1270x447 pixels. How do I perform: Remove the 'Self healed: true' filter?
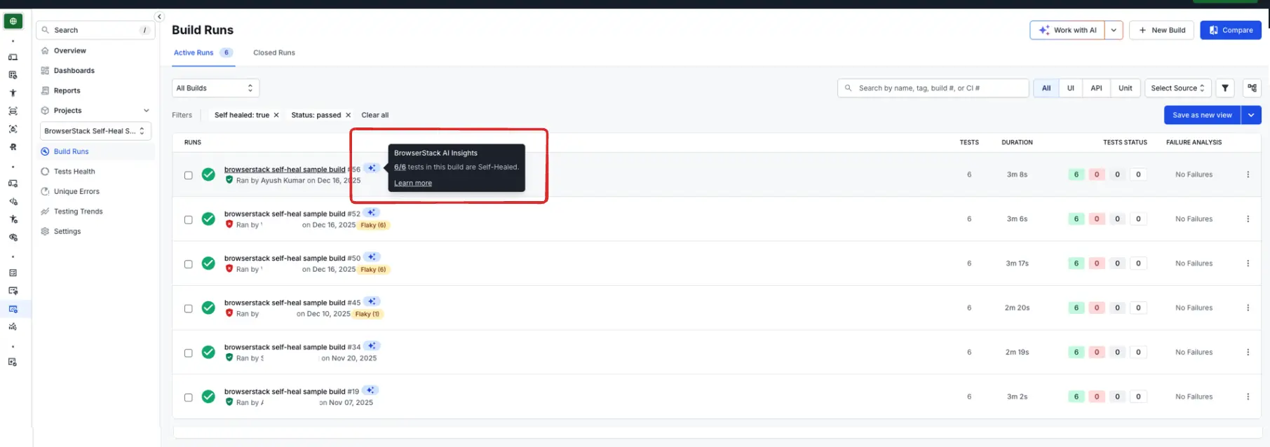pyautogui.click(x=276, y=116)
